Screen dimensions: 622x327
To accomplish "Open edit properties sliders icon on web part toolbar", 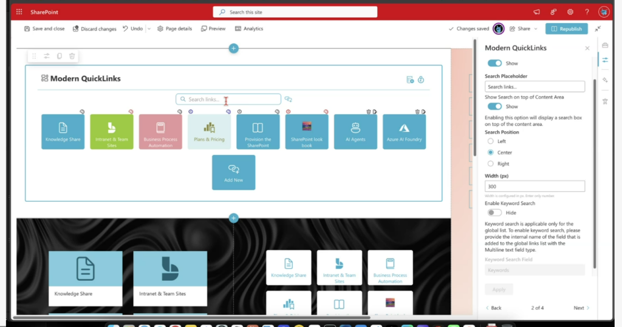I will tap(47, 57).
